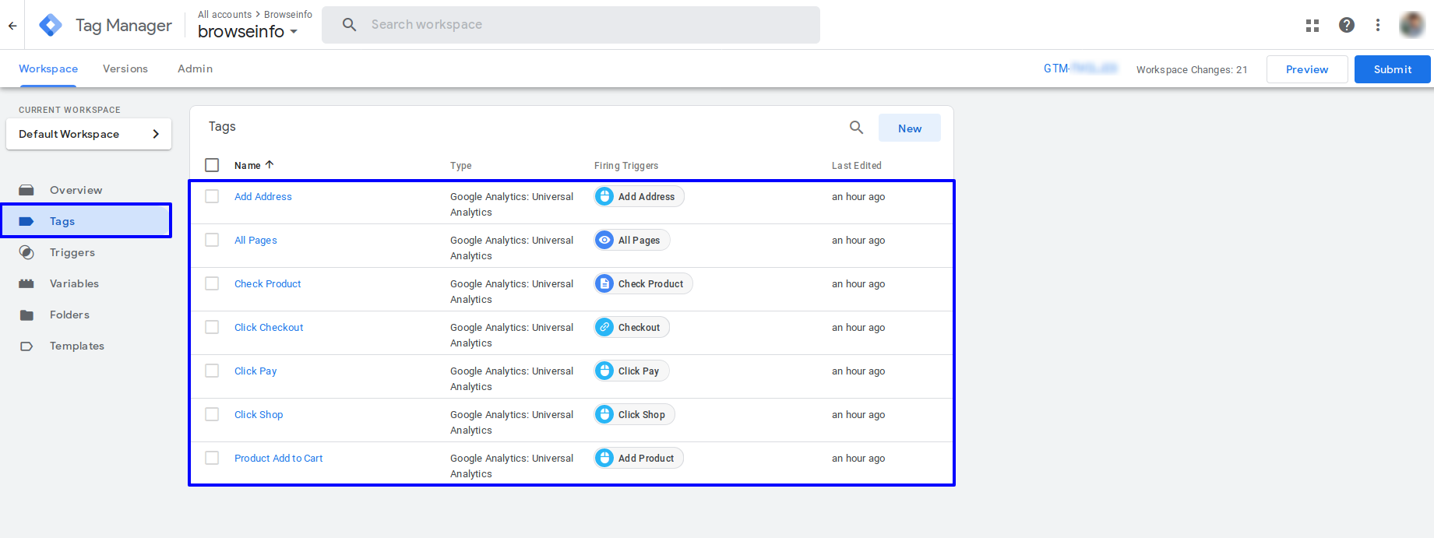Click the Variables sidebar icon

[26, 283]
